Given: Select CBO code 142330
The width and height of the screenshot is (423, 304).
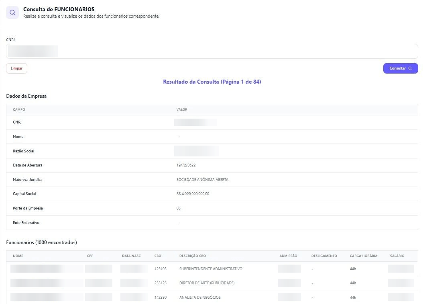Looking at the screenshot, I should (x=161, y=297).
